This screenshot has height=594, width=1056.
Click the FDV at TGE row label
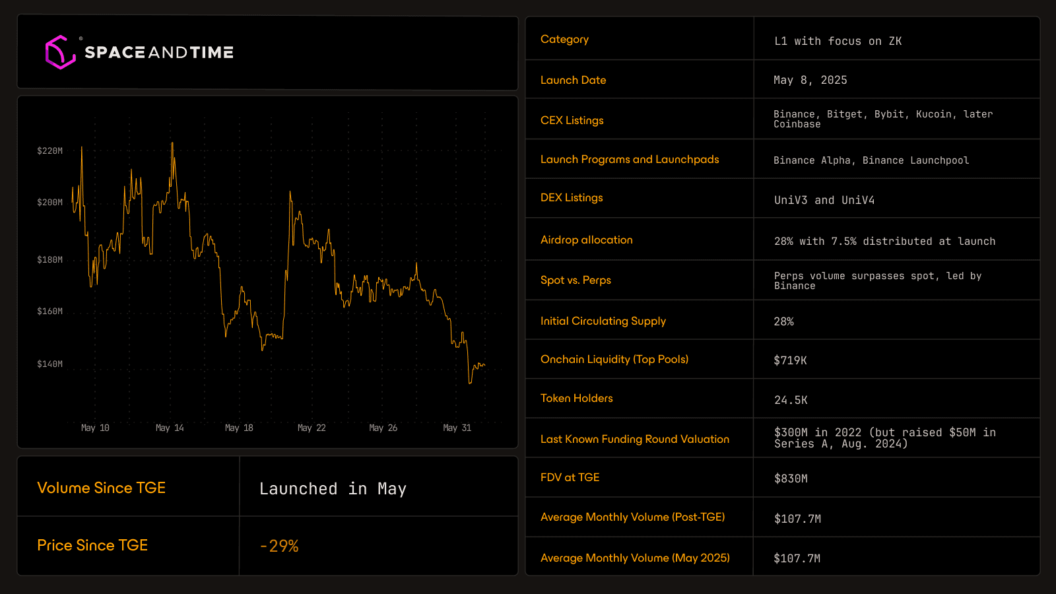[570, 478]
